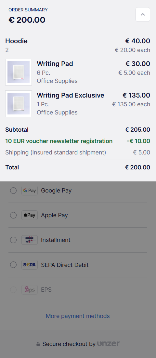Click the ORDER SUMMARY header label
This screenshot has width=156, height=358.
(28, 10)
